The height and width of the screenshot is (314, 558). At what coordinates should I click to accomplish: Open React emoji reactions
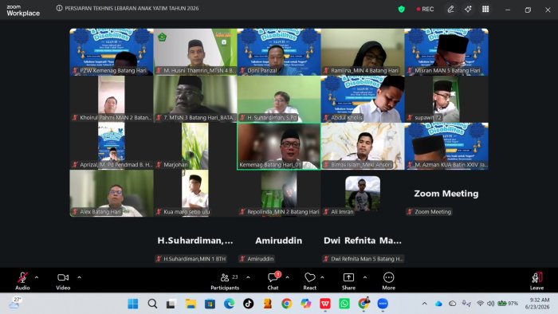tap(310, 281)
